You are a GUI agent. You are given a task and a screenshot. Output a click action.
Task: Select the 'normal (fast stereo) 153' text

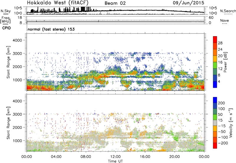tap(51, 29)
